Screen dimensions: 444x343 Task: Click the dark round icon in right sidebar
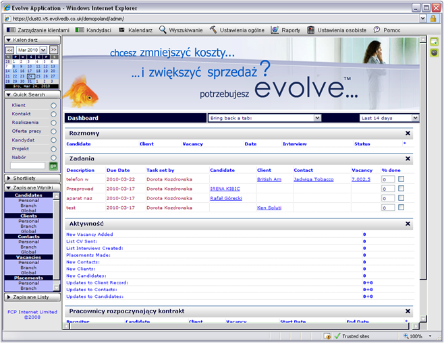[x=434, y=53]
